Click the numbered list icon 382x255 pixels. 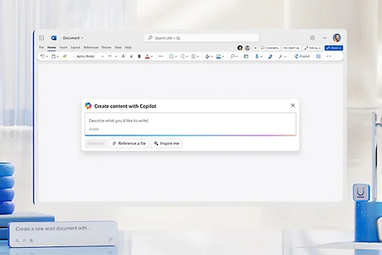(182, 56)
